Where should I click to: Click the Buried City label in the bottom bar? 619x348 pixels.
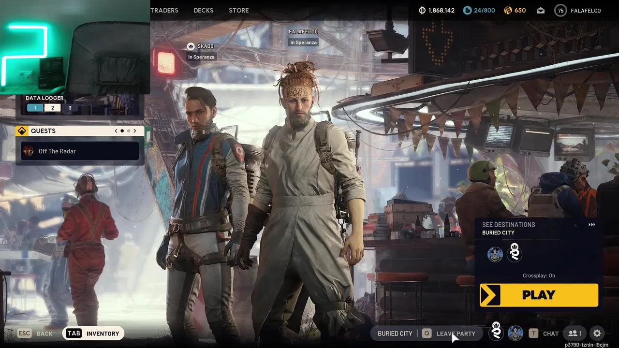(395, 333)
